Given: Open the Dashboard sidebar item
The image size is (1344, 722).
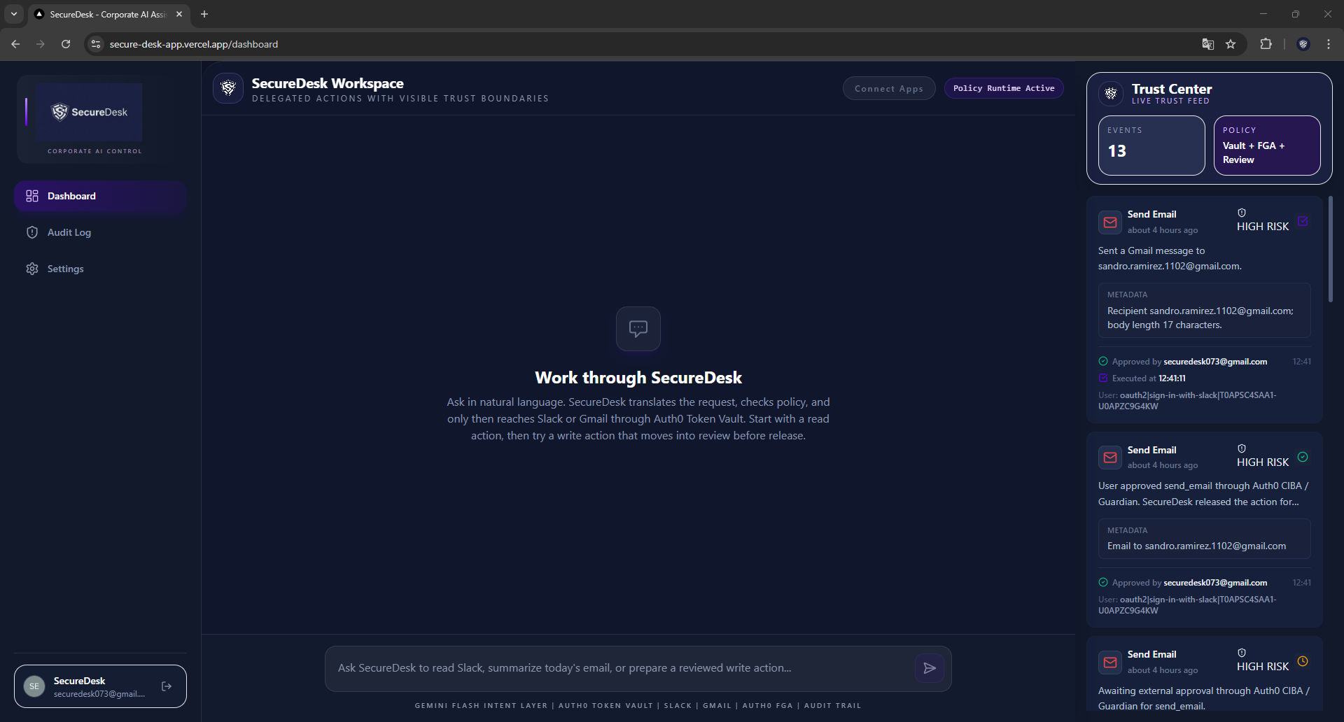Looking at the screenshot, I should coord(100,196).
